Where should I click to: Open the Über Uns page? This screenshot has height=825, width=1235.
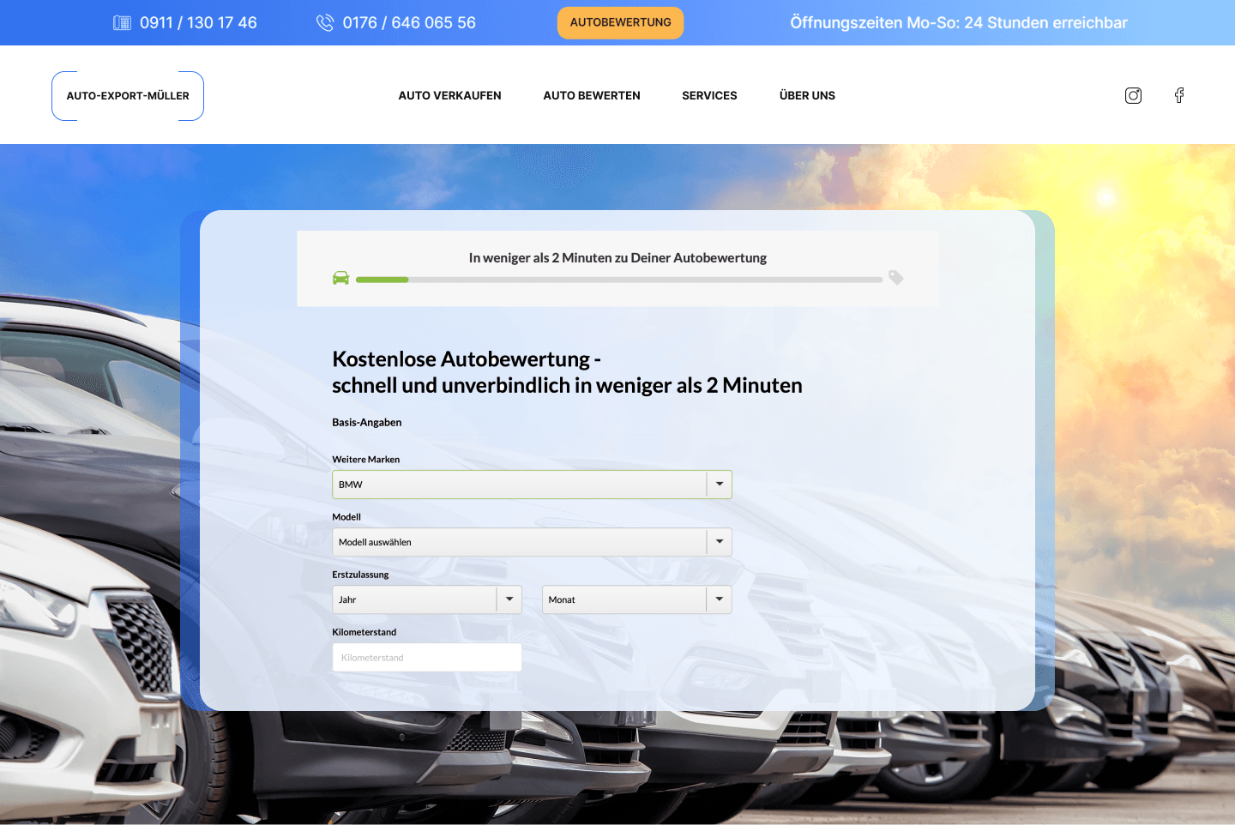click(807, 96)
